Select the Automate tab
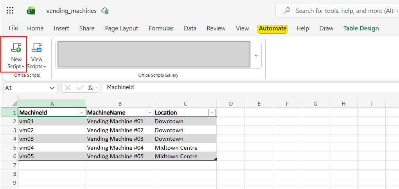 coord(273,28)
